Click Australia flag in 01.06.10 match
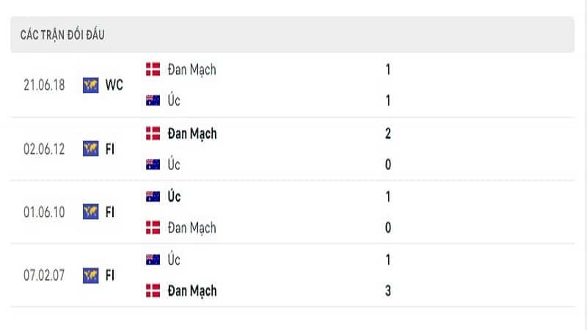Viewport: 587px width, 330px height. [x=153, y=197]
